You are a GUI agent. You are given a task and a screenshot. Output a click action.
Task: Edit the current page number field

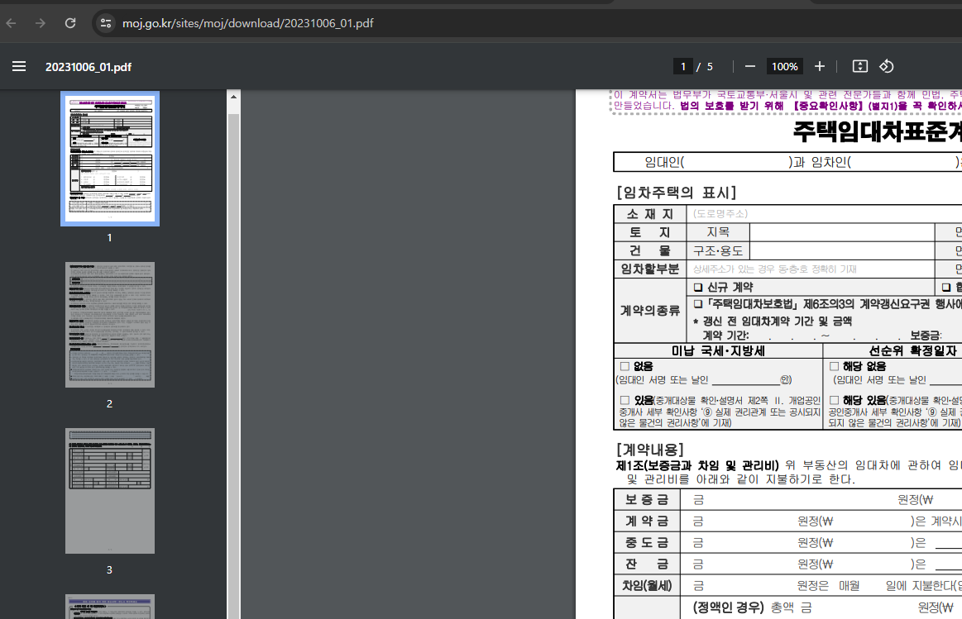pyautogui.click(x=683, y=66)
